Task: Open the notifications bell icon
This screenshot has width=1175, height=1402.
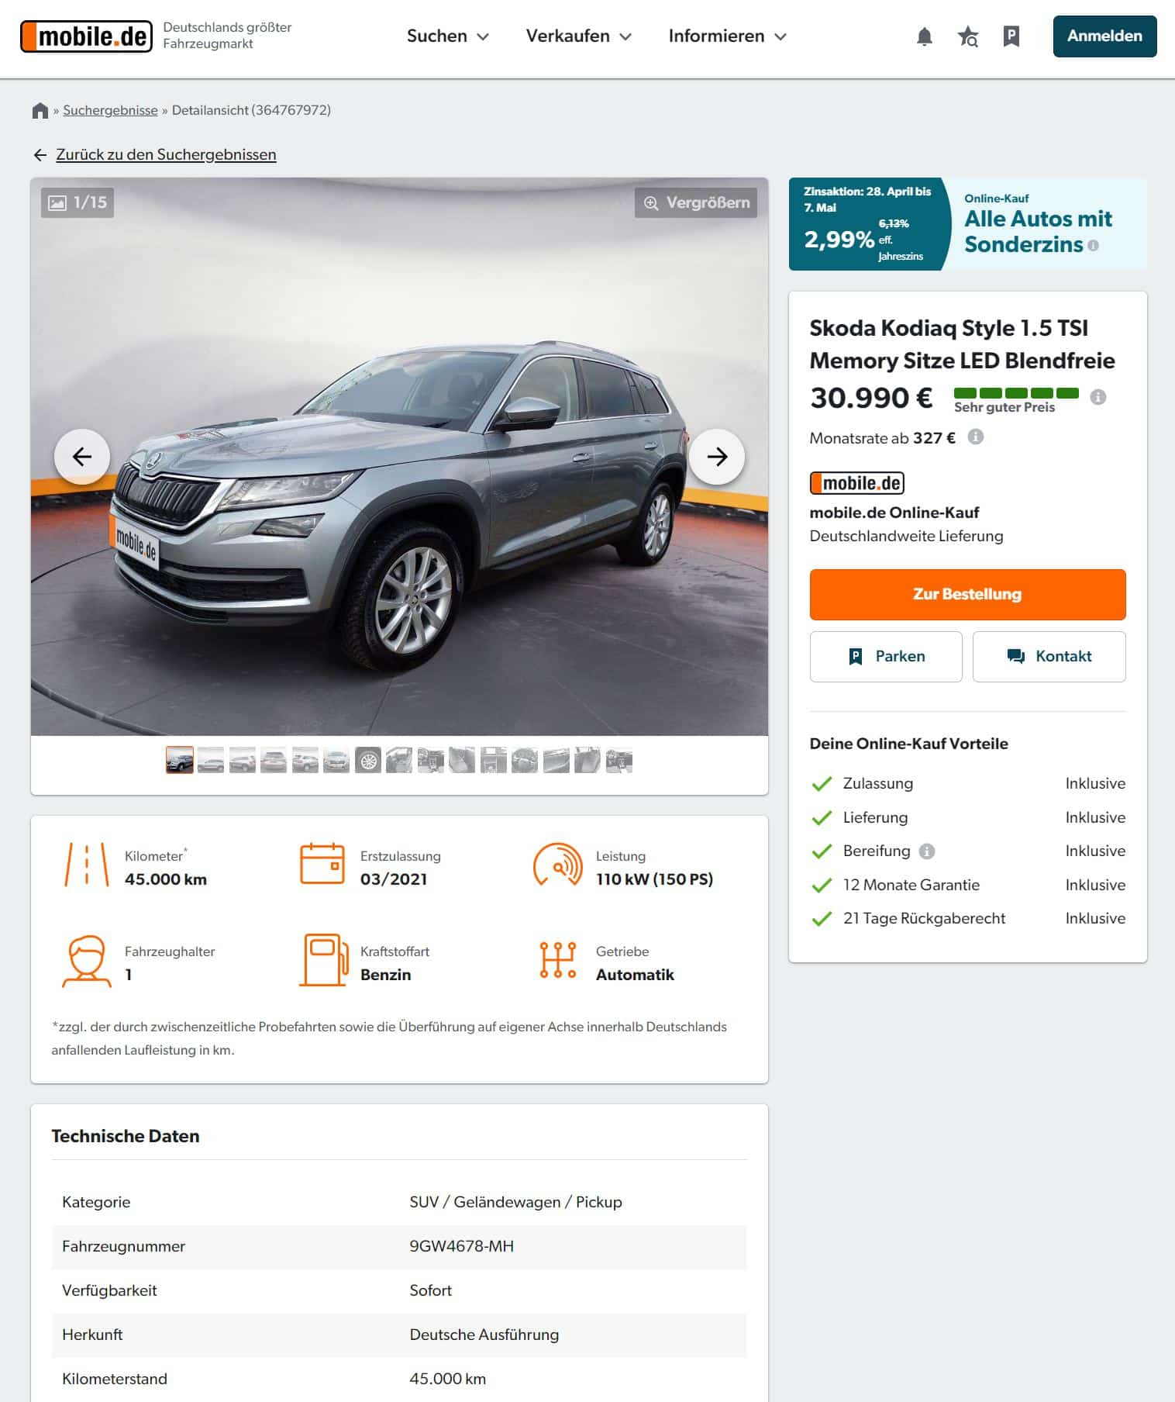Action: [924, 36]
